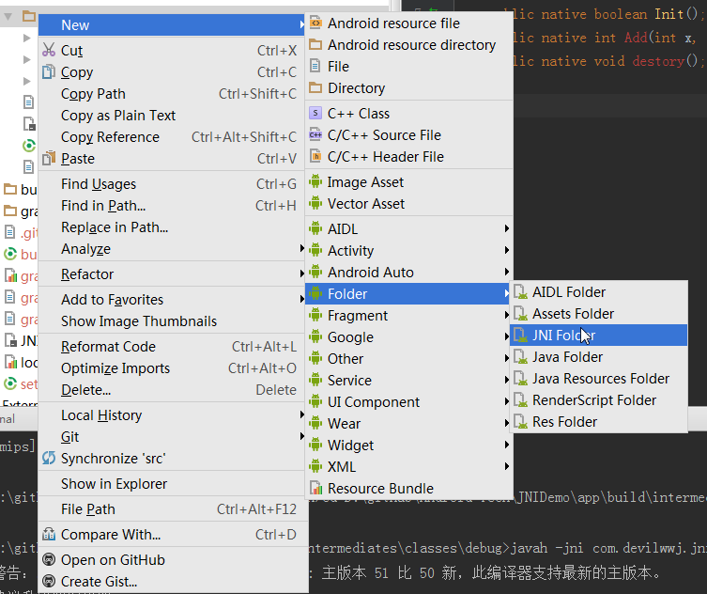Image resolution: width=707 pixels, height=594 pixels.
Task: Click the Copy icon in context menu
Action: 49,72
